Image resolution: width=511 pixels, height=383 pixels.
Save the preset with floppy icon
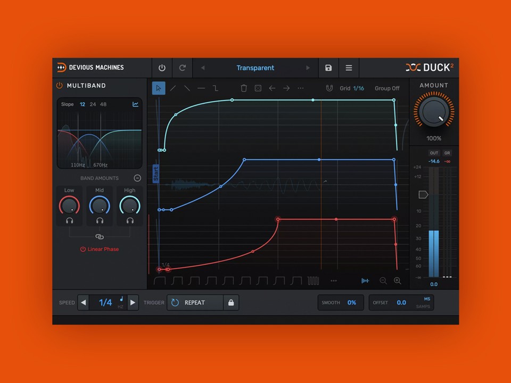tap(328, 68)
